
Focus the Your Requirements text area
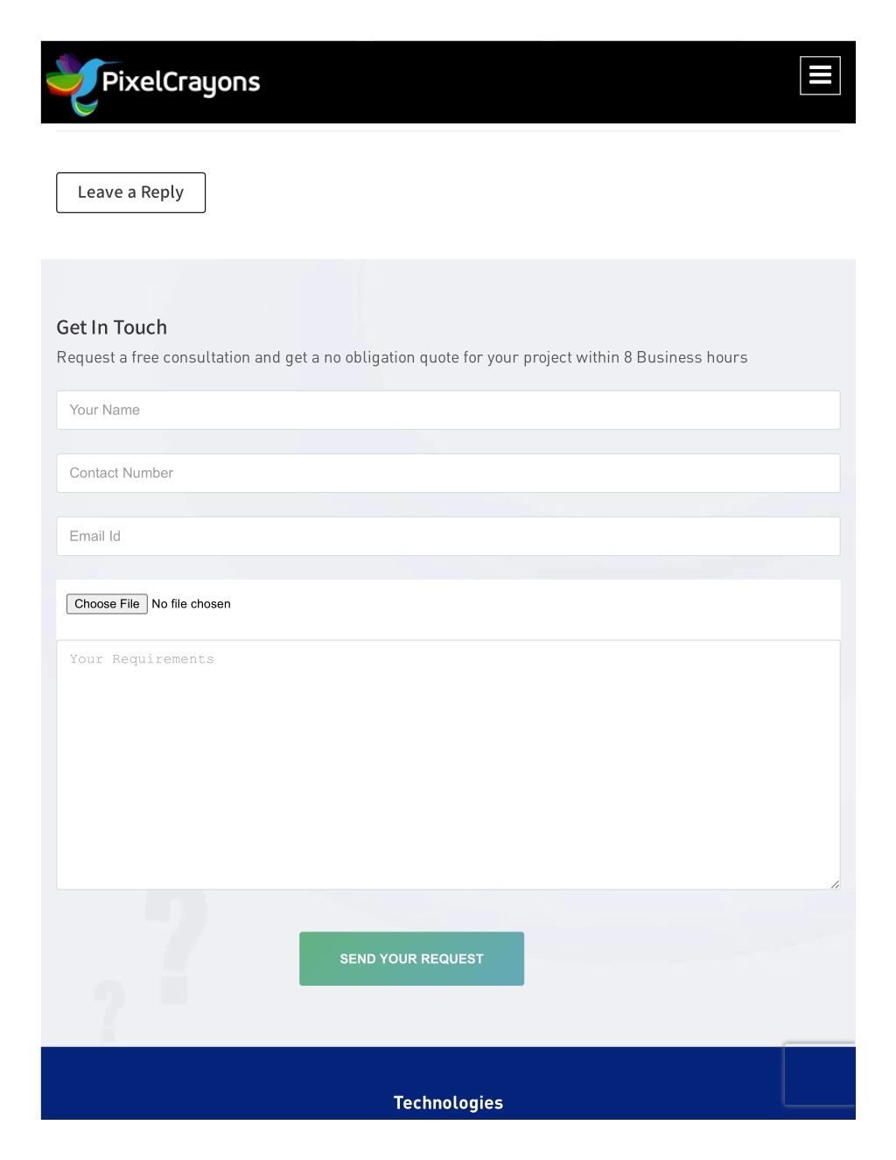point(448,764)
